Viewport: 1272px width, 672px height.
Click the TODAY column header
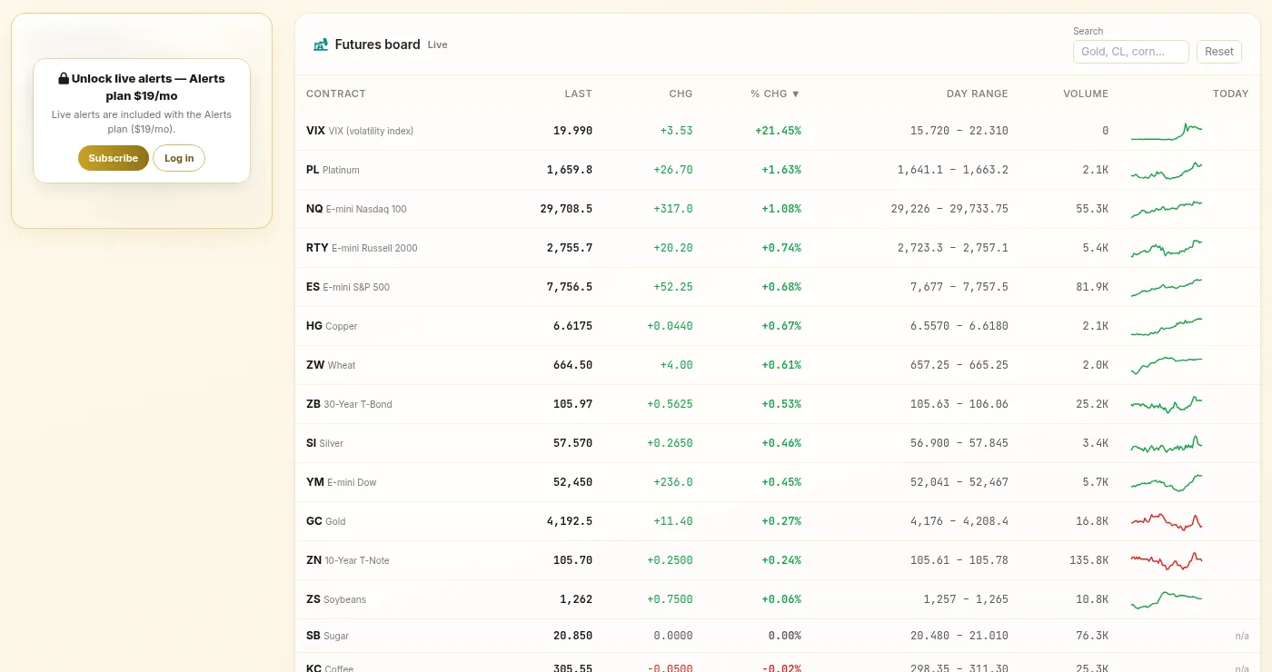pyautogui.click(x=1230, y=94)
